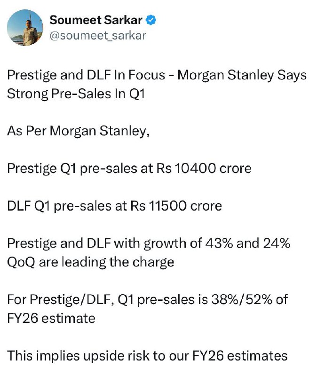Click the headline 'Prestige and DLF In Focus'
317x376 pixels.
tap(86, 75)
